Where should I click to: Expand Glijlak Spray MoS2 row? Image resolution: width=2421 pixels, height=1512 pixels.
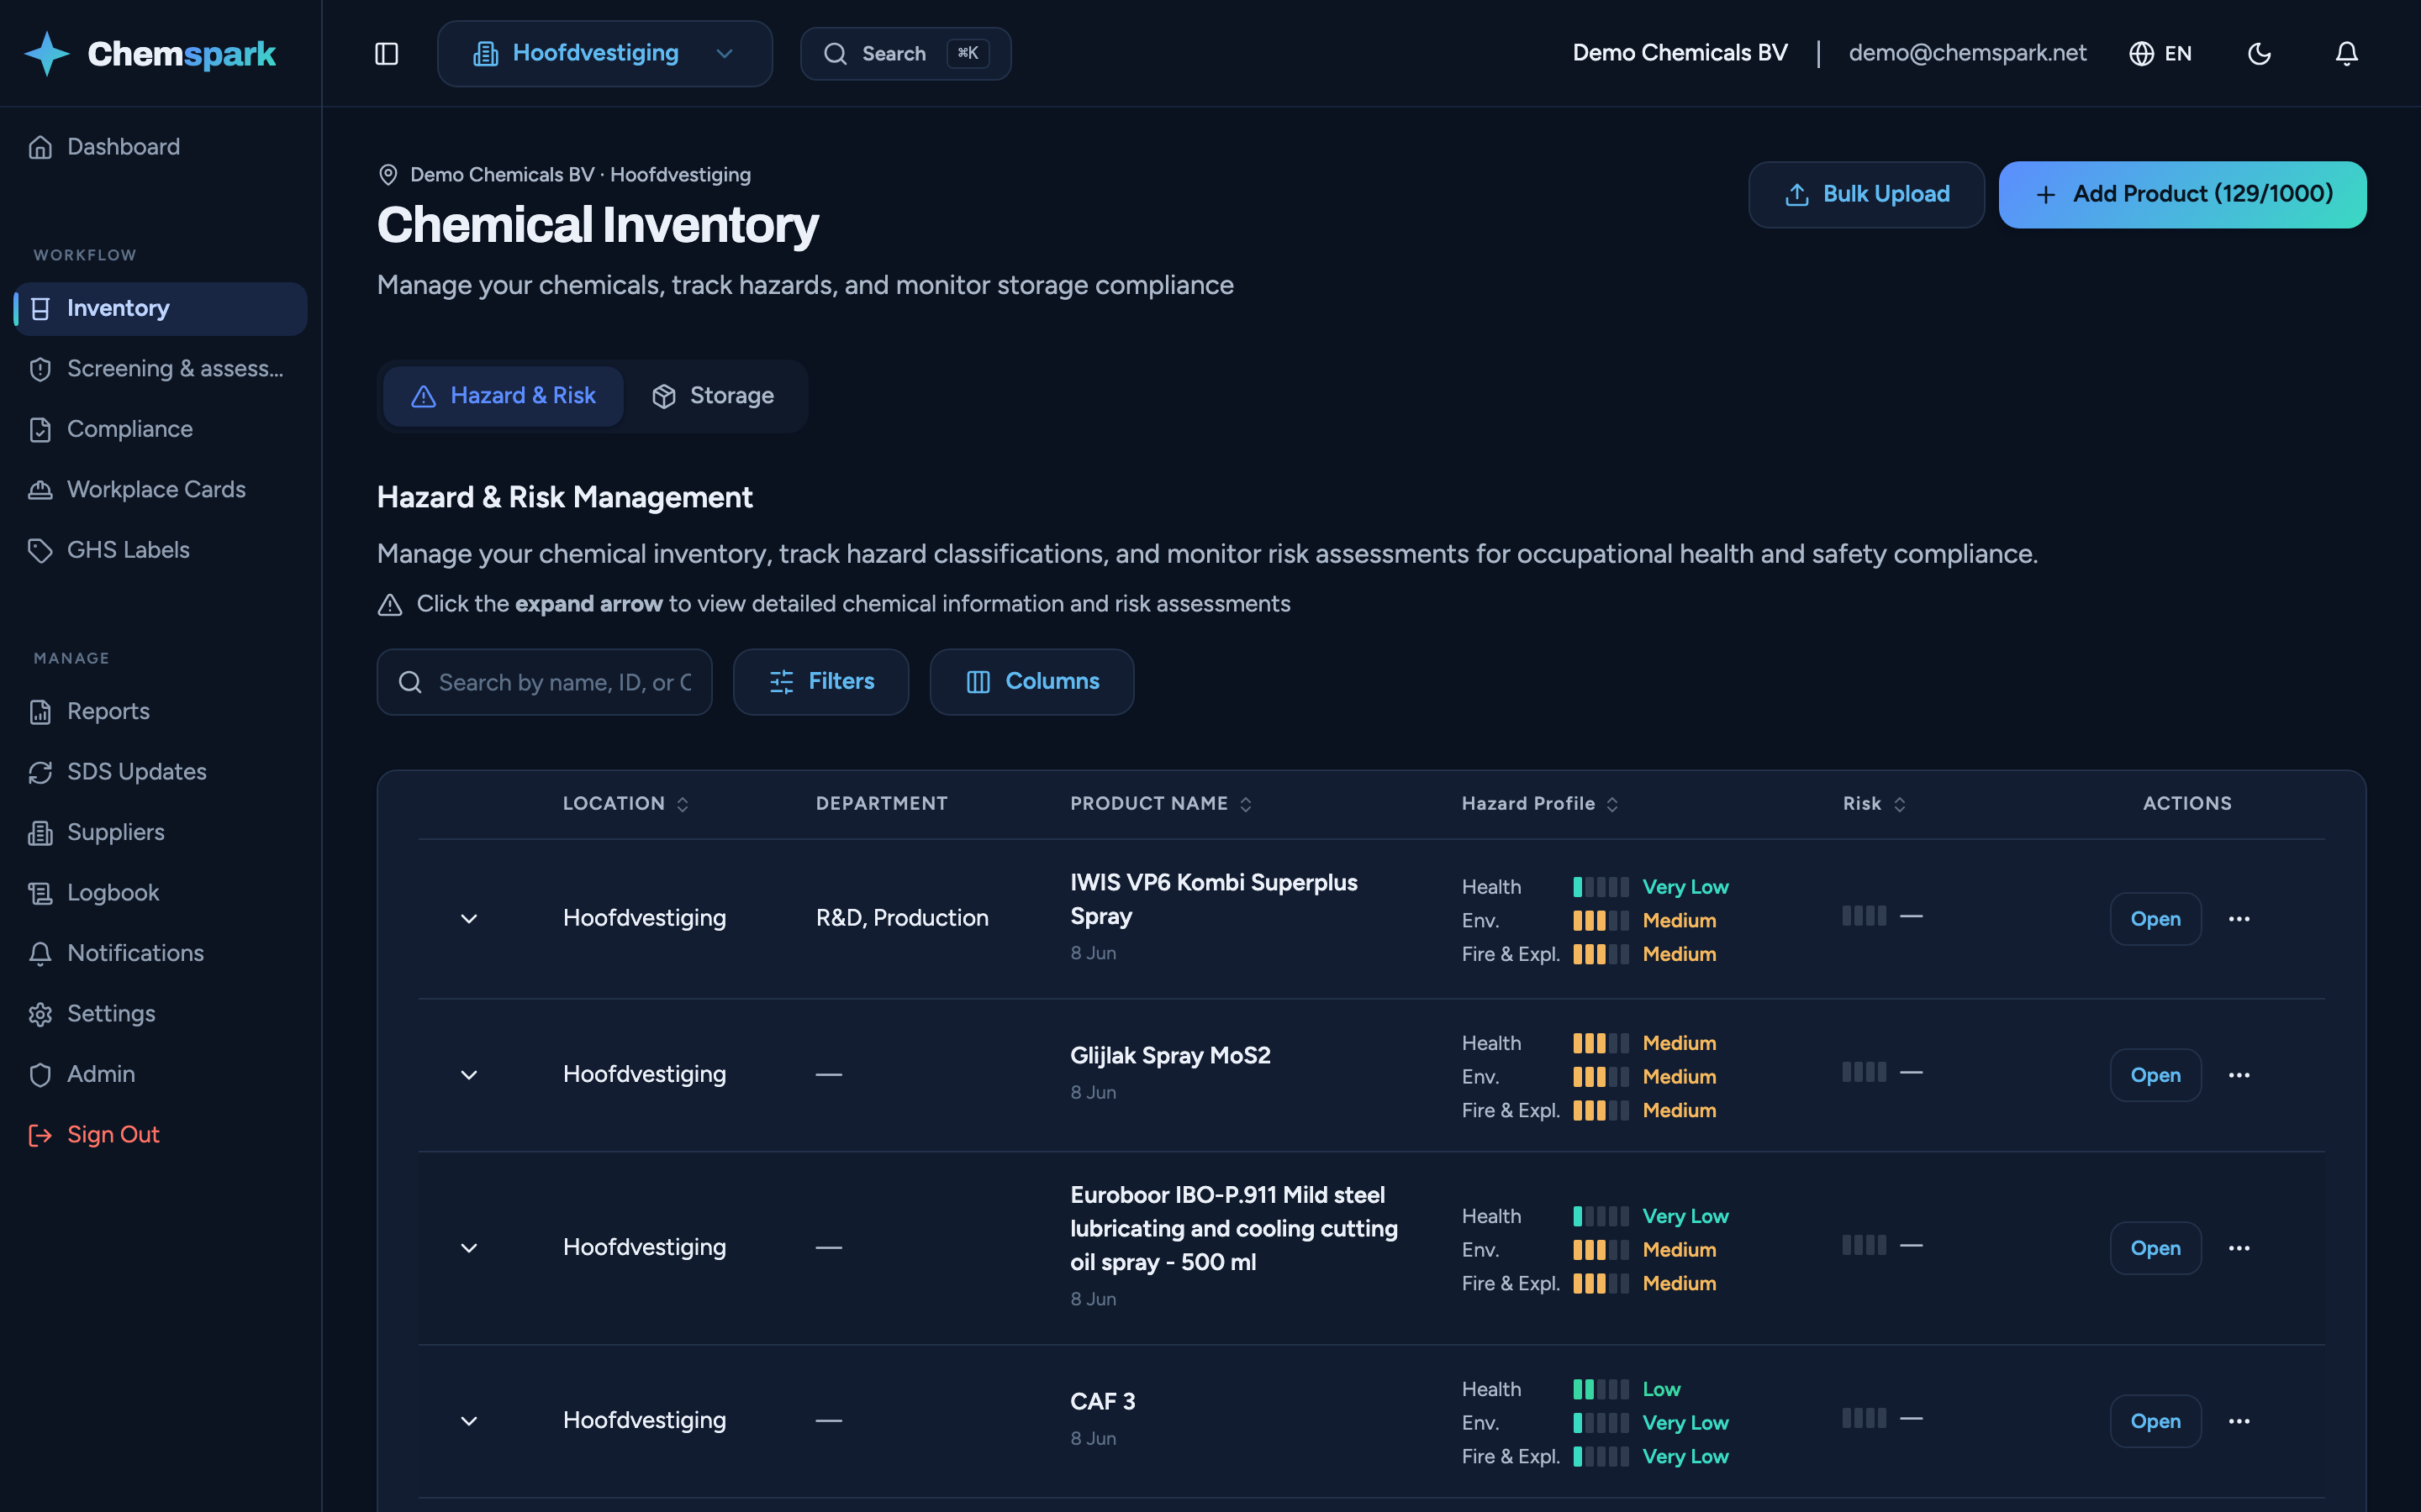[468, 1075]
